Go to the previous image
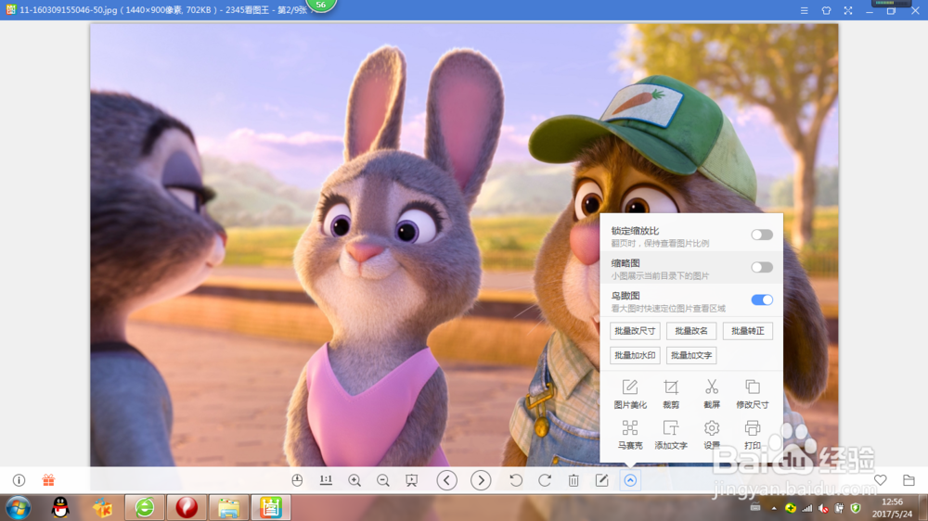 click(x=447, y=480)
